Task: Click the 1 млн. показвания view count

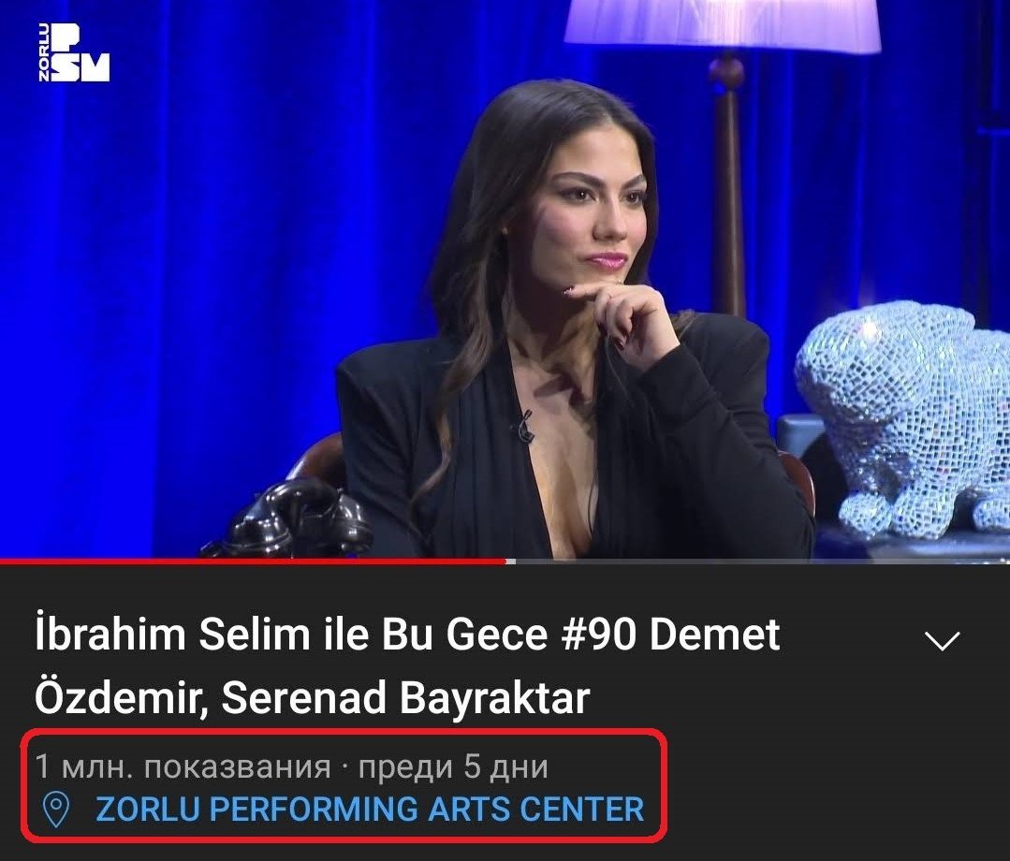Action: point(183,767)
